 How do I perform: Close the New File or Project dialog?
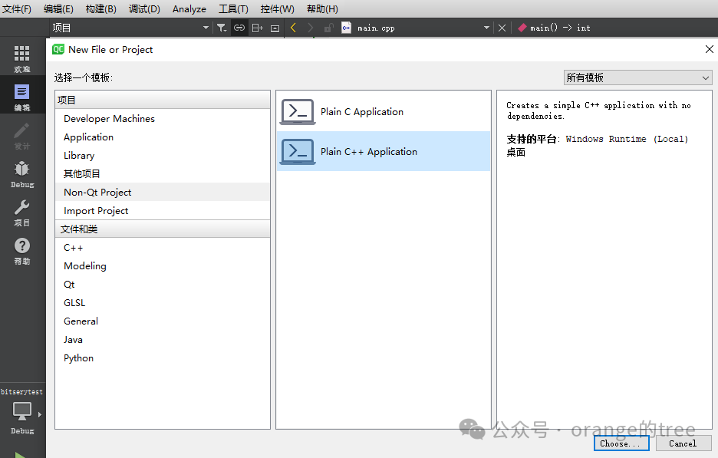coord(710,49)
